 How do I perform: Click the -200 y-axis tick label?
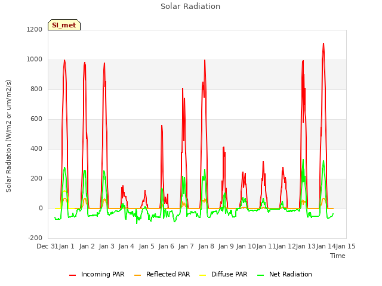35,238
